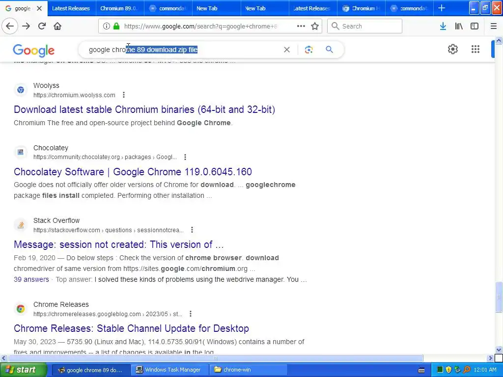
Task: Go to Google logo homepage
Action: [34, 50]
